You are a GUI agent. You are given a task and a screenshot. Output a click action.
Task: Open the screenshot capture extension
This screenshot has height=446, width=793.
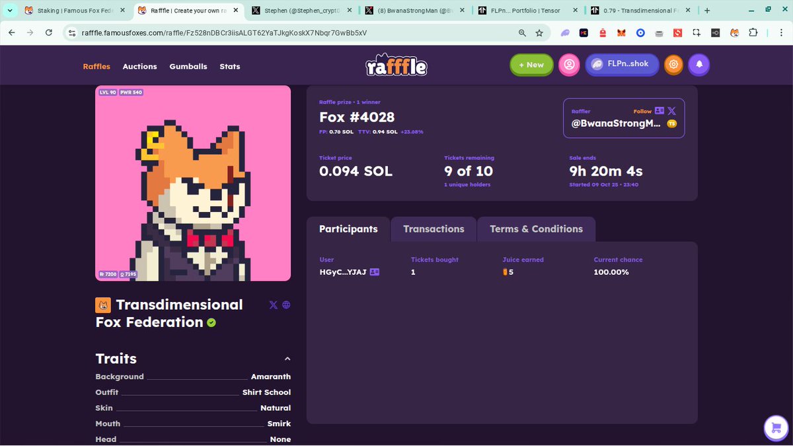697,32
